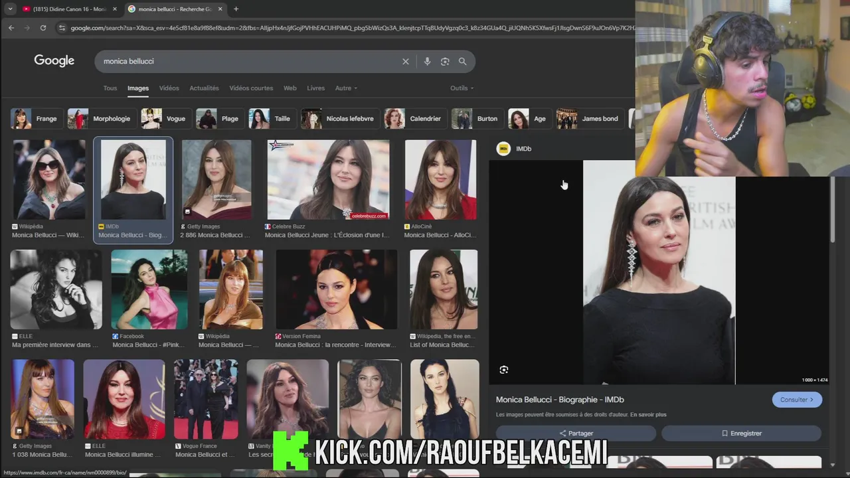
Task: Select the Vogue filter chip
Action: coord(165,119)
